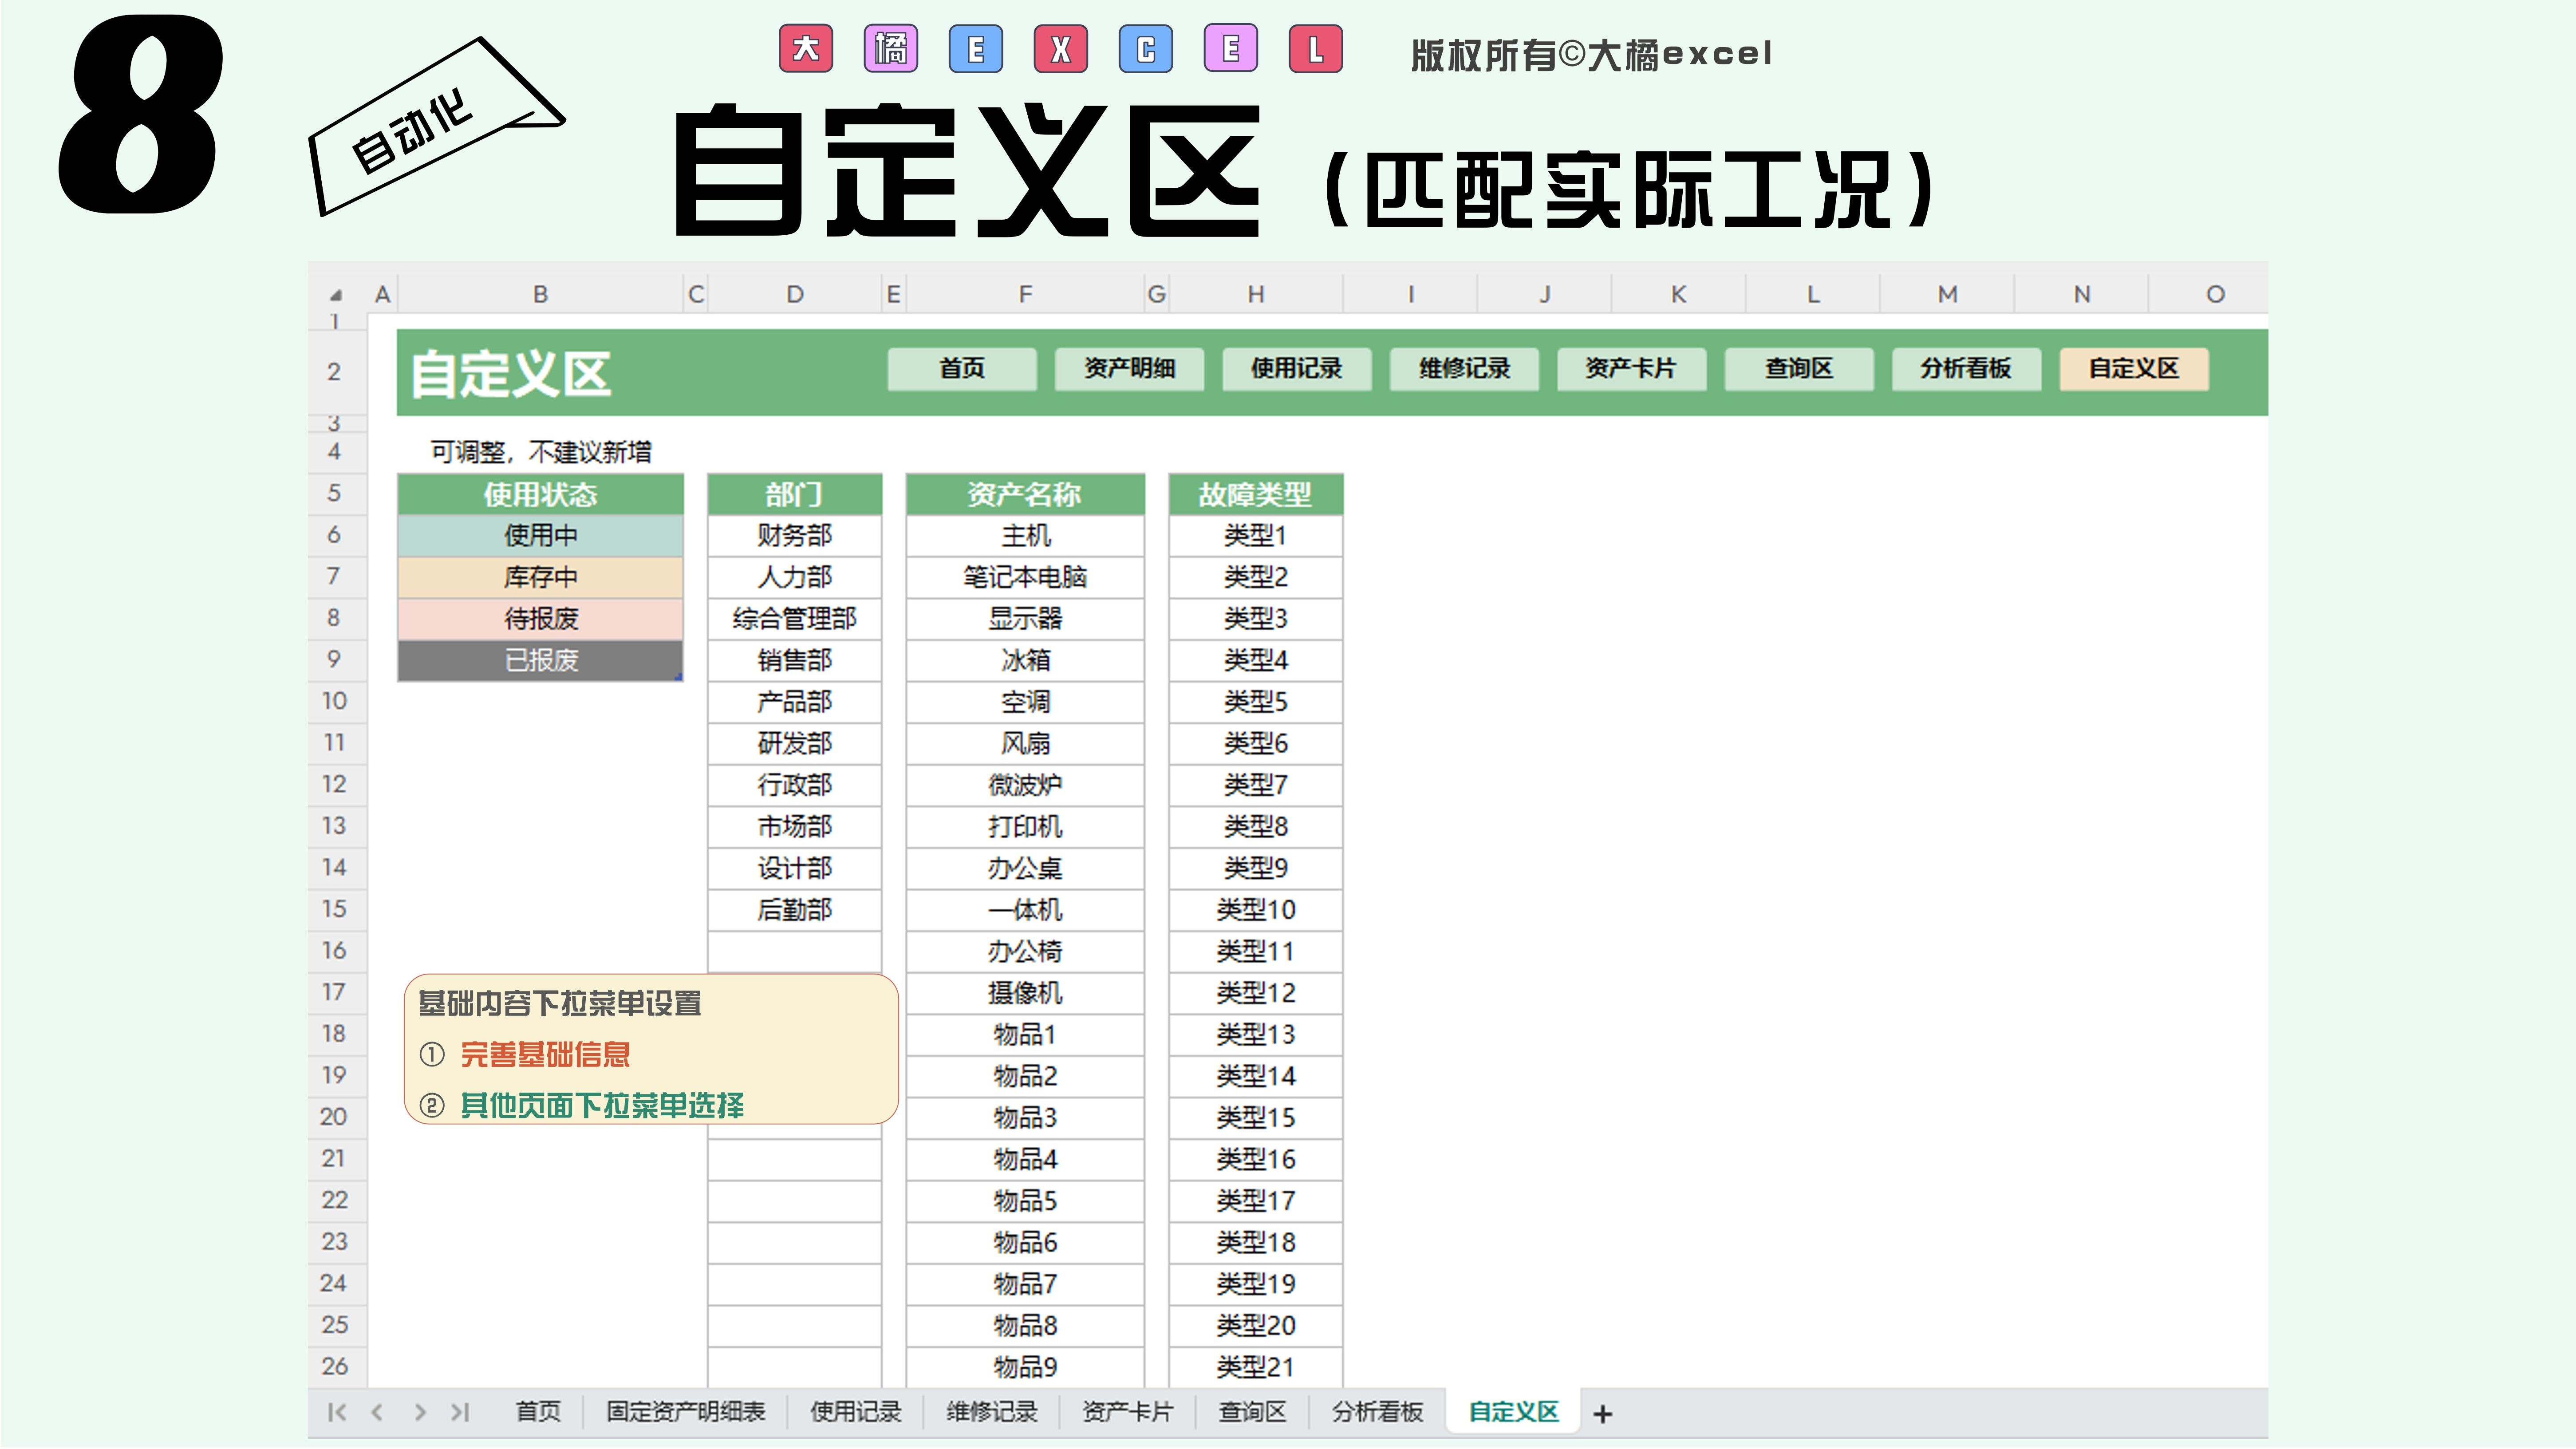
Task: Open the 首页 navigation button in header
Action: click(x=961, y=369)
